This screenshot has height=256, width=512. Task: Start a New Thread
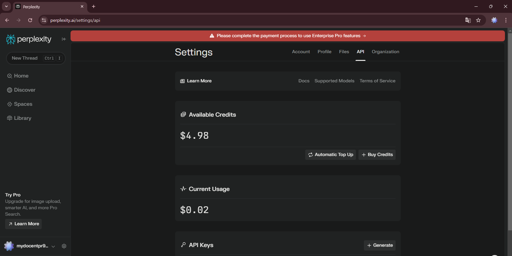pyautogui.click(x=36, y=58)
